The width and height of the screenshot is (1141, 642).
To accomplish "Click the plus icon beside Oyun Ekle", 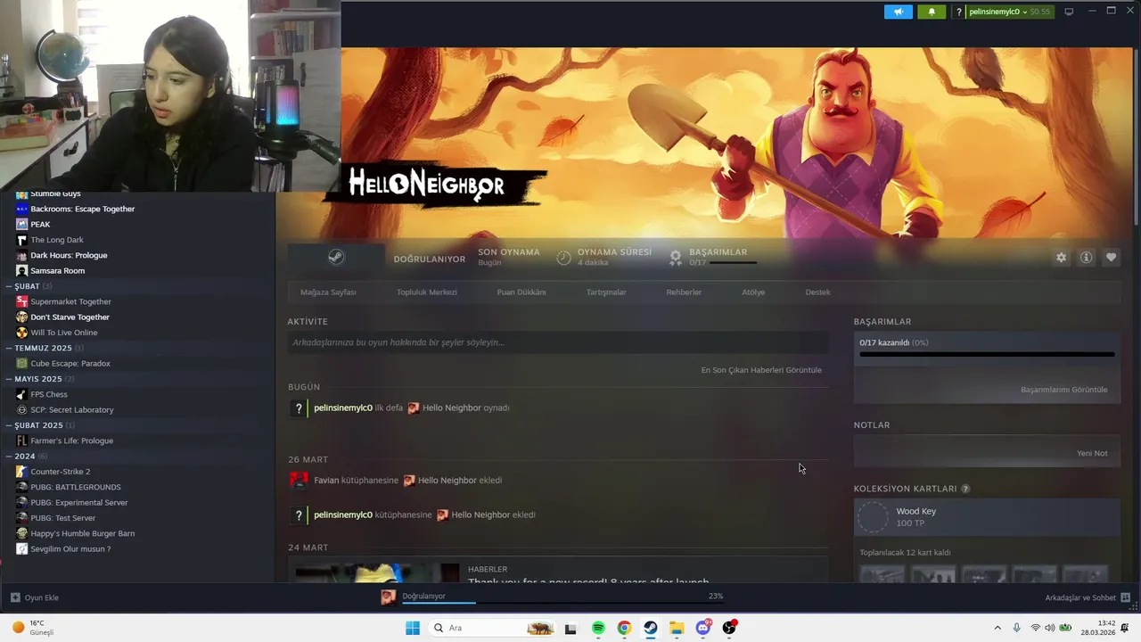I will pyautogui.click(x=15, y=597).
